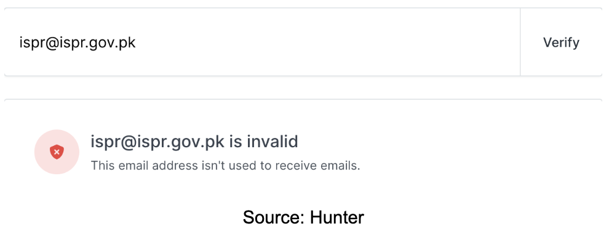Screen dimensions: 609x234
Task: Click the ispr@ispr.gov.pk text in input box
Action: tap(78, 42)
